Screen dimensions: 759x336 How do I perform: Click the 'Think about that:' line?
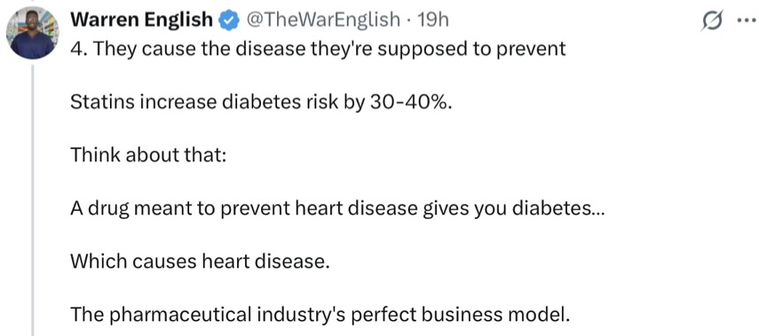(x=148, y=155)
